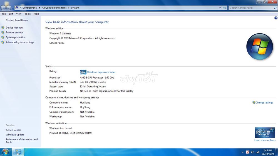Click the shield icon beside Remote settings
The image size is (278, 156).
coord(3,32)
